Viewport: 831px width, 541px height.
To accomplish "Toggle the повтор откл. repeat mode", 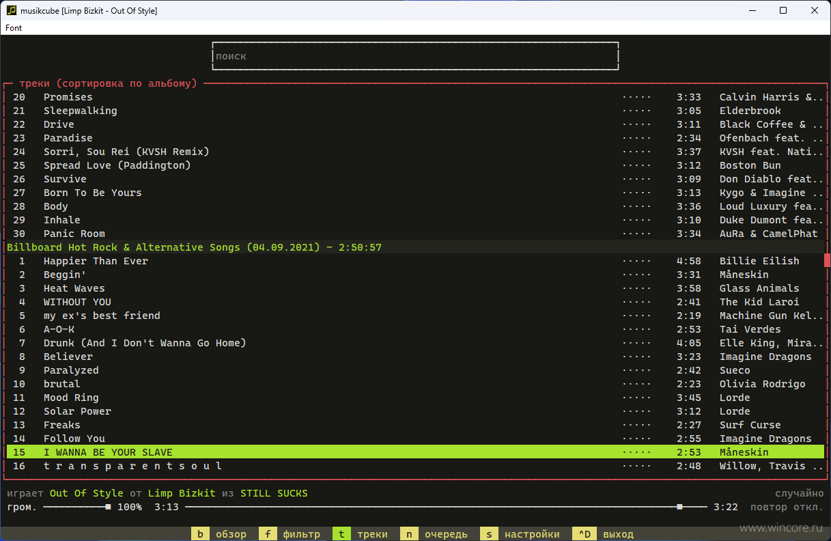I will pos(787,507).
